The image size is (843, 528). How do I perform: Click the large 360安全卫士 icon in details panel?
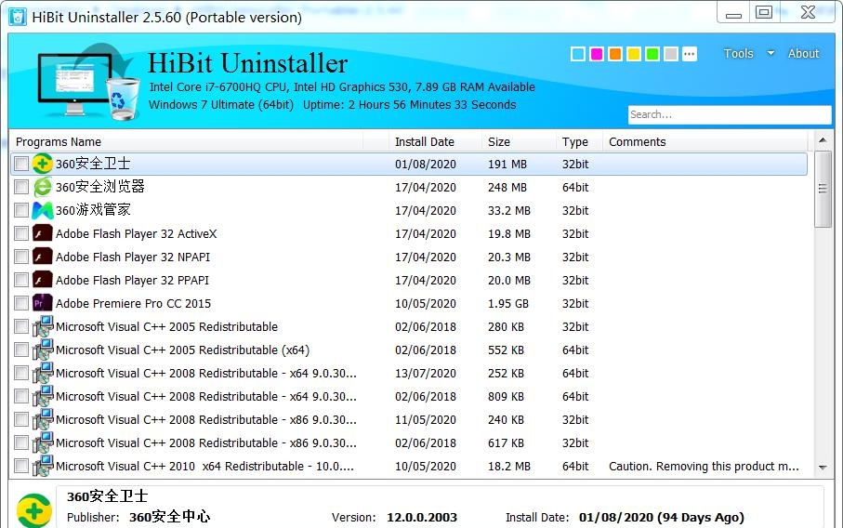[x=33, y=509]
